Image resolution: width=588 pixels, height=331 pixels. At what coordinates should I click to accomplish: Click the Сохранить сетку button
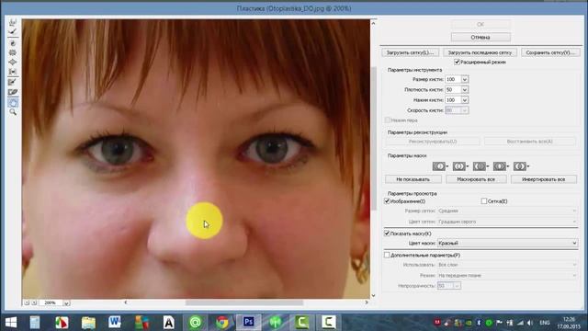point(550,52)
